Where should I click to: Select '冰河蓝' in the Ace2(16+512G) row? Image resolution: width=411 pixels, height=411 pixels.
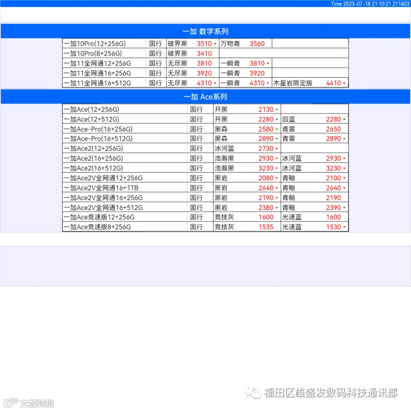point(292,168)
